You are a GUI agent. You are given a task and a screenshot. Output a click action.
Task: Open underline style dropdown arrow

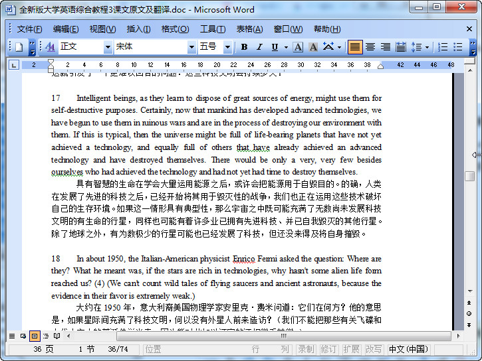[x=286, y=47]
